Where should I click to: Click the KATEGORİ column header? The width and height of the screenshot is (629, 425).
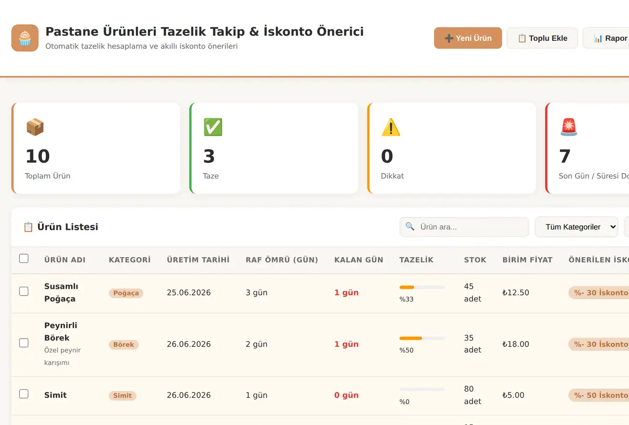[129, 260]
